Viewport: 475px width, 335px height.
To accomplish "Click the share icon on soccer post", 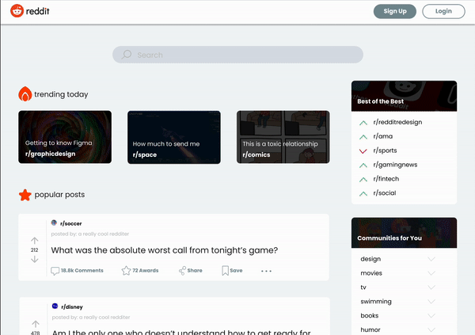I will [x=182, y=270].
